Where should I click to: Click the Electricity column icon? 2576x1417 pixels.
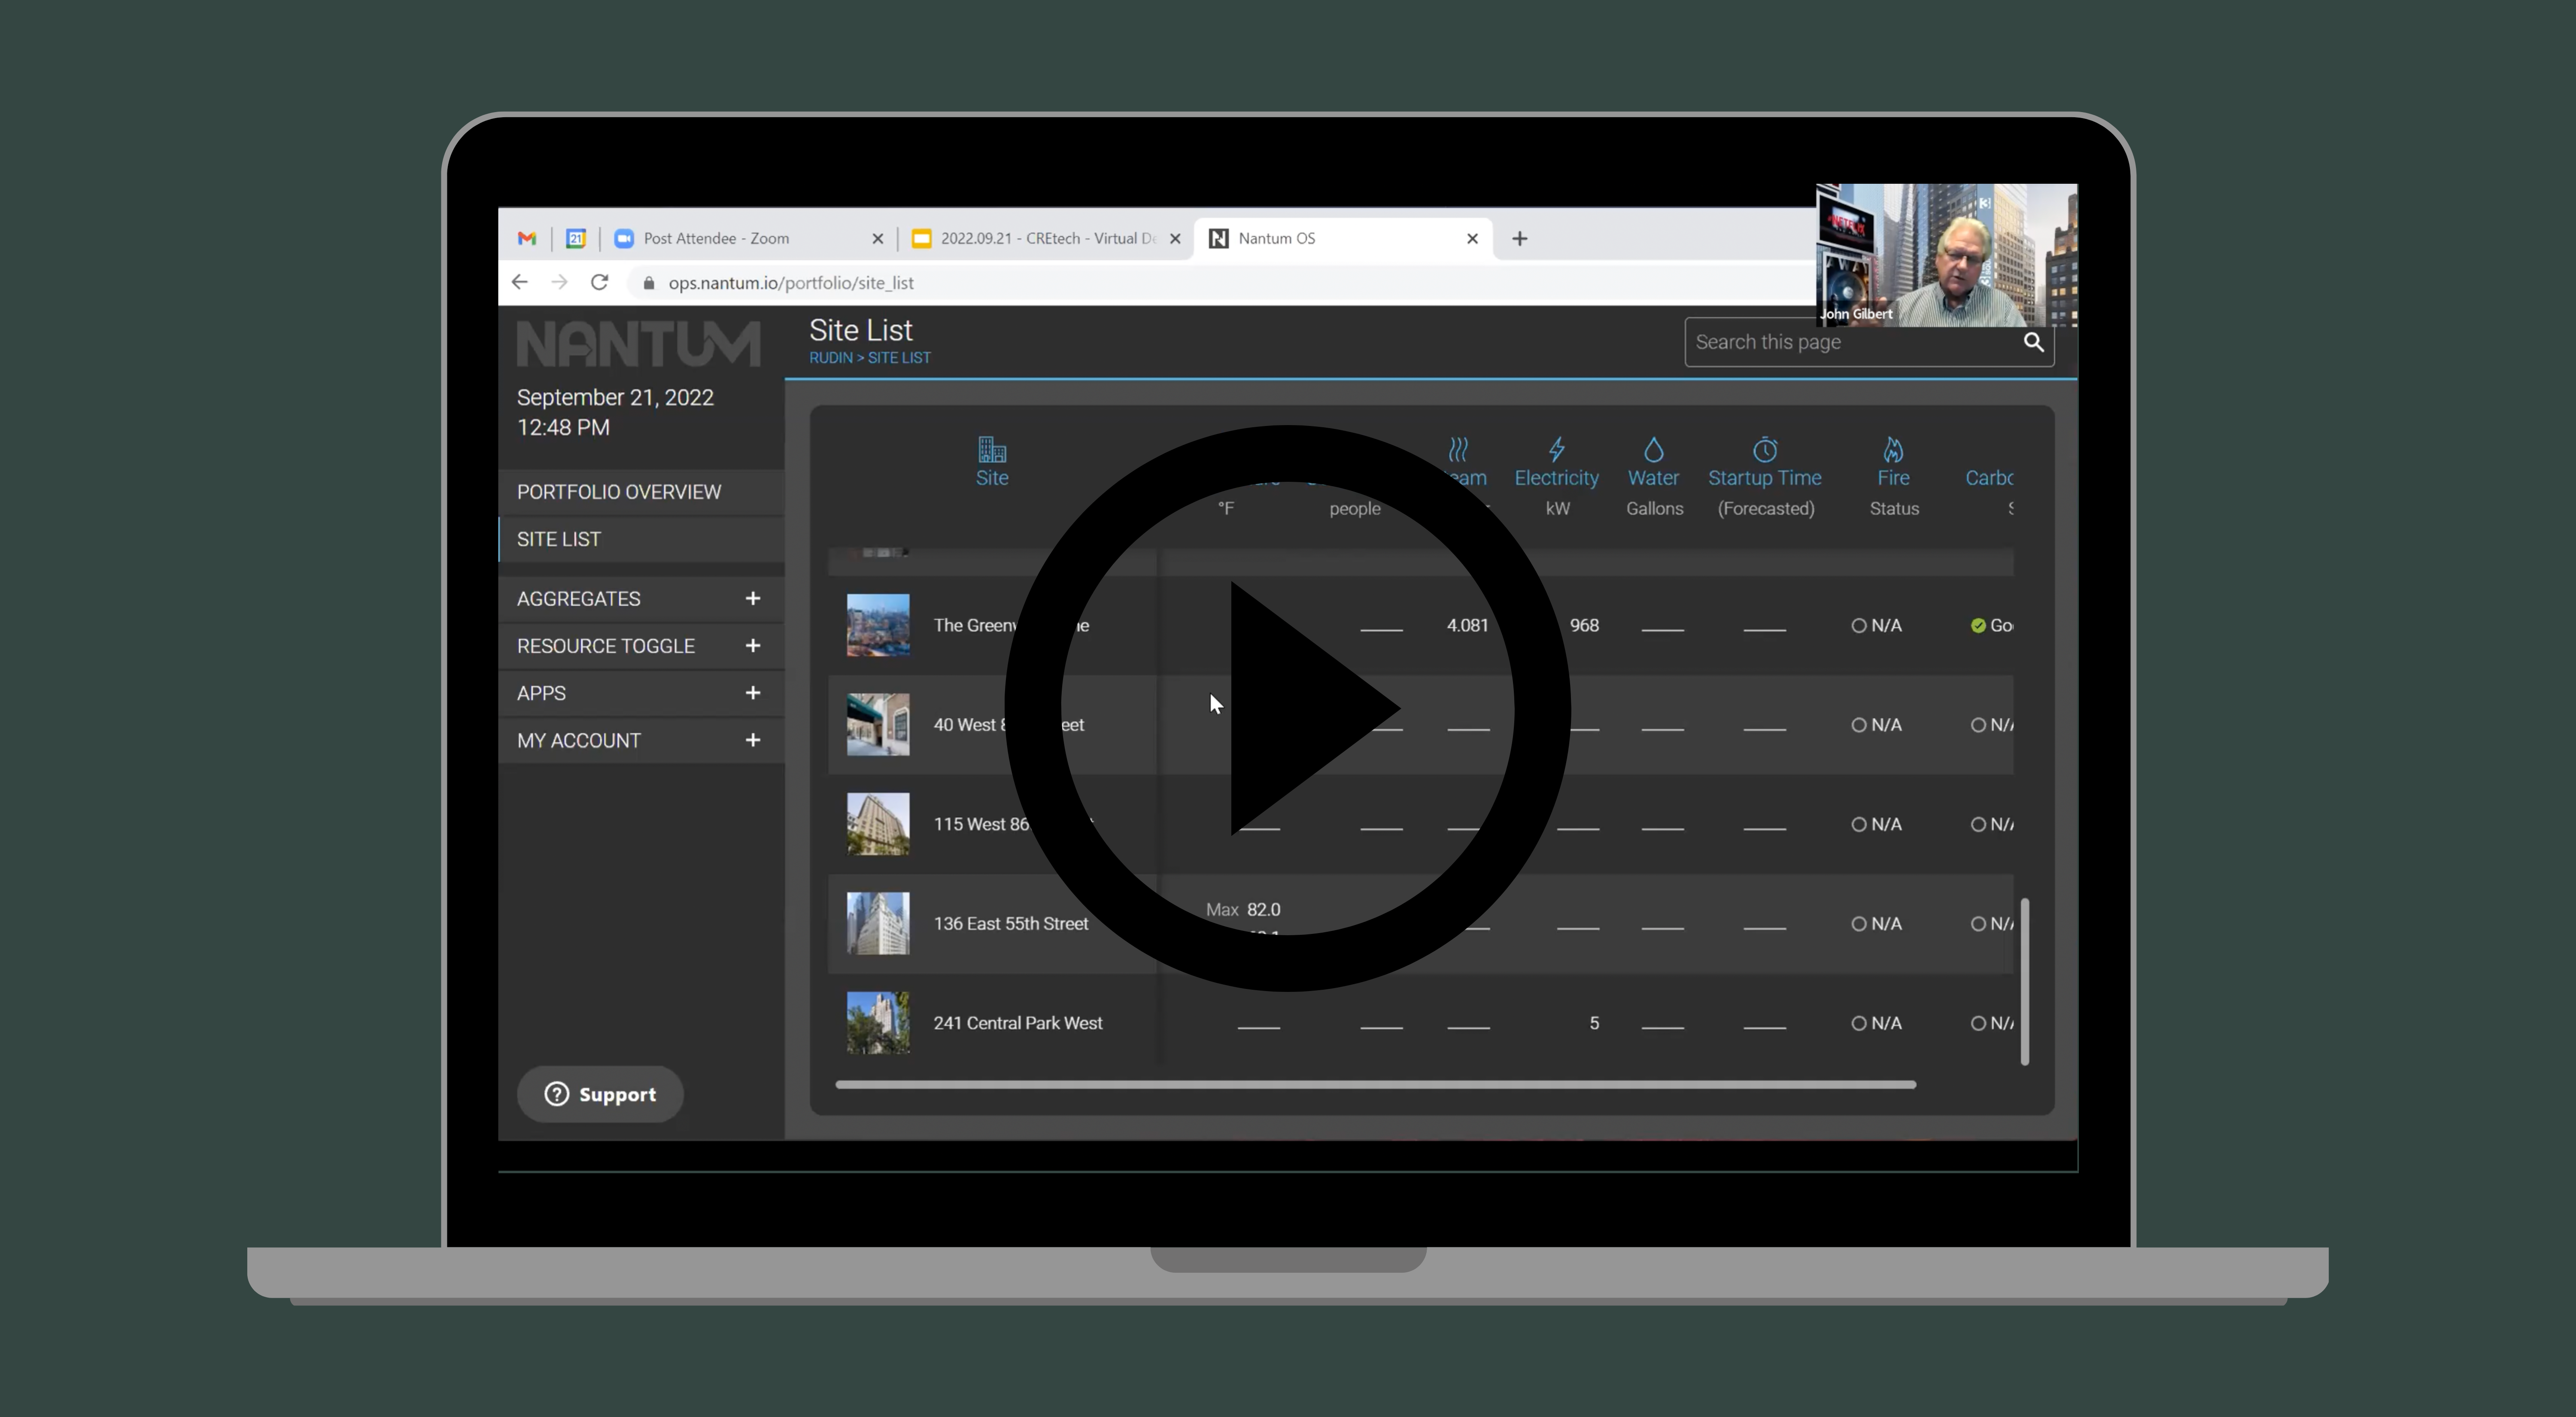point(1557,449)
